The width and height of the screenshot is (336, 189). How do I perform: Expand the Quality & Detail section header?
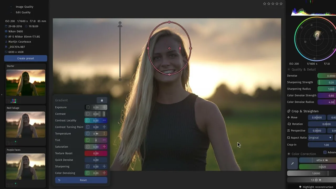pos(303,70)
